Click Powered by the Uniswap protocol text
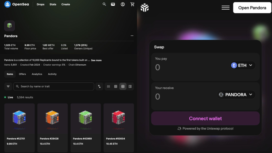This screenshot has width=272, height=153. tap(208, 129)
